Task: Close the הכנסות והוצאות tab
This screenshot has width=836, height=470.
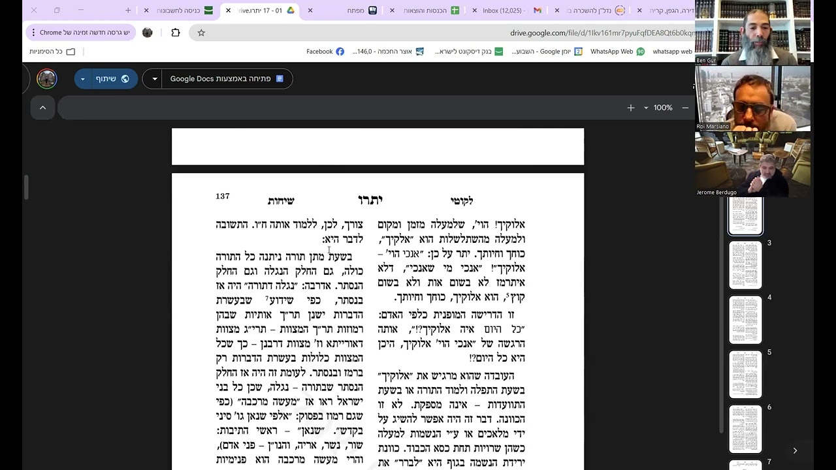Action: coord(392,10)
